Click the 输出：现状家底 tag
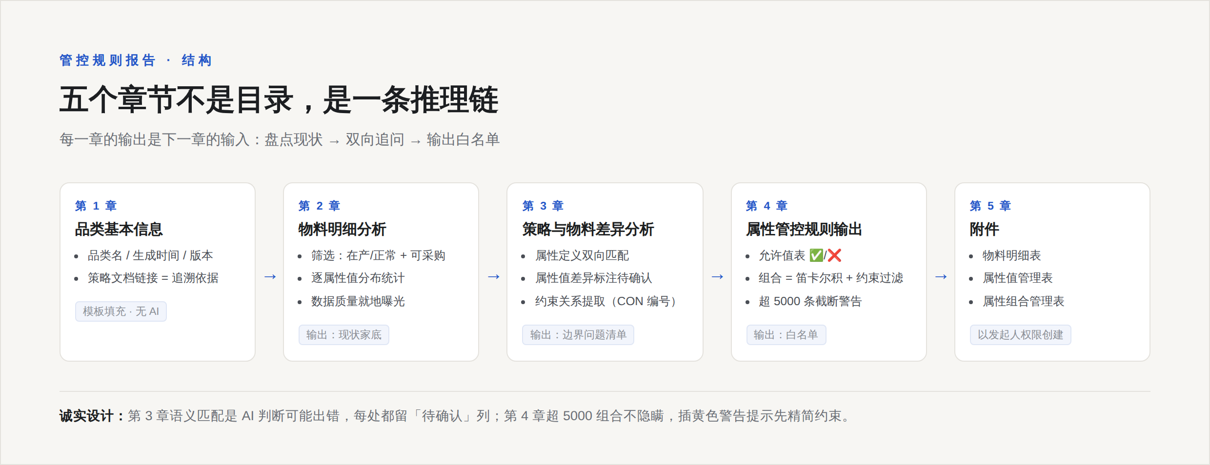The width and height of the screenshot is (1210, 465). [344, 335]
